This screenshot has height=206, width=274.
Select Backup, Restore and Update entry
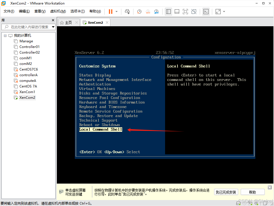tap(109, 116)
